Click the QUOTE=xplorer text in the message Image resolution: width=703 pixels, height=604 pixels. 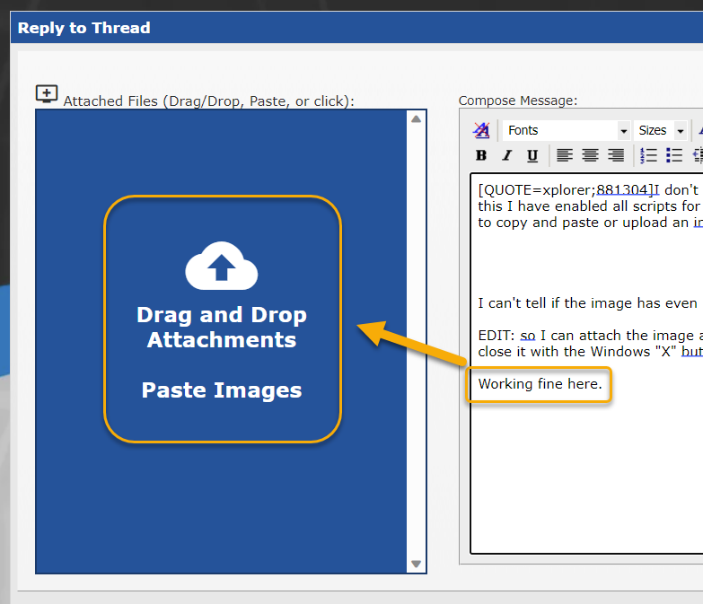click(536, 190)
